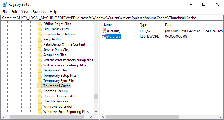Select the (Default) value name
The width and height of the screenshot is (224, 120).
[114, 31]
